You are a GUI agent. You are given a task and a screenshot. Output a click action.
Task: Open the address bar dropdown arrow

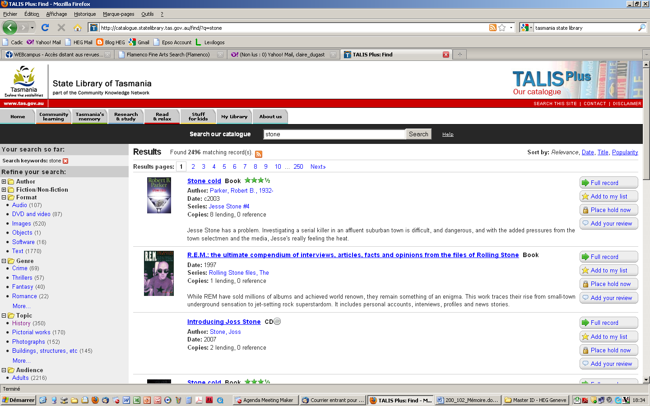511,28
